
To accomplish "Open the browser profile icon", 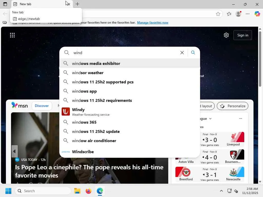I will 238,14.
